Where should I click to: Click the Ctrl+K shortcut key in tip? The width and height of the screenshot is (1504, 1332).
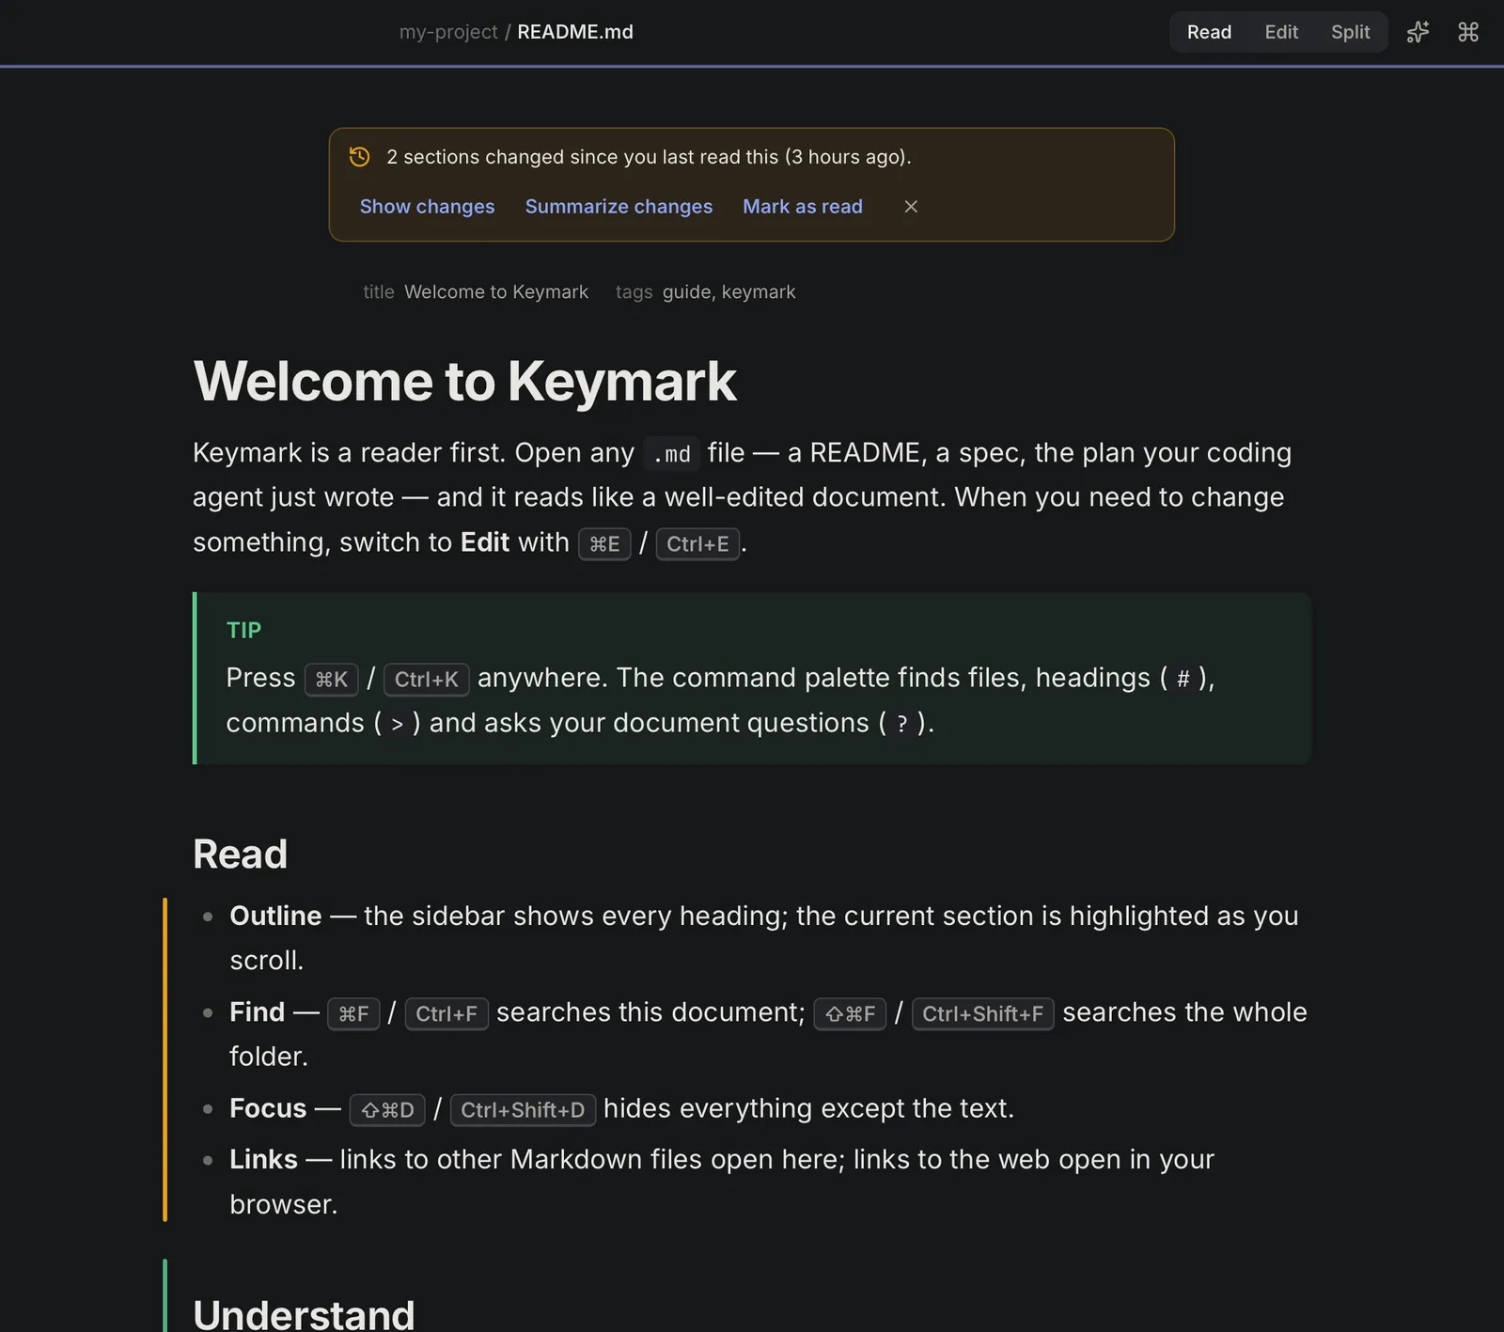tap(427, 680)
